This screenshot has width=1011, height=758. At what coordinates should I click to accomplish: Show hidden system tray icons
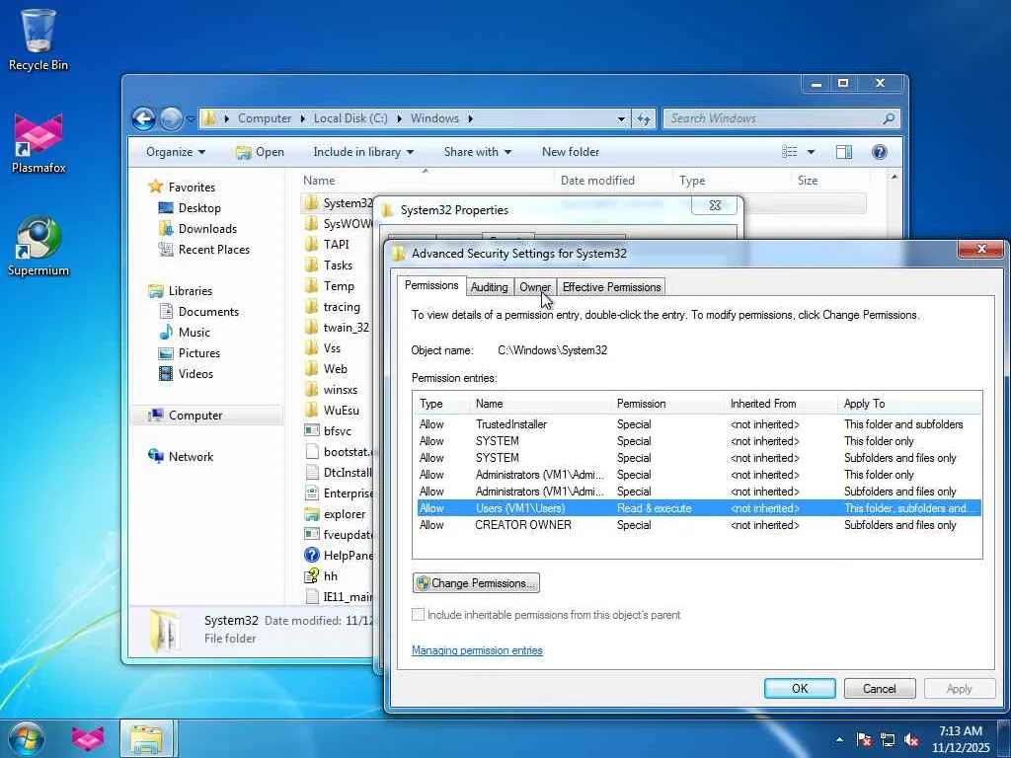839,740
